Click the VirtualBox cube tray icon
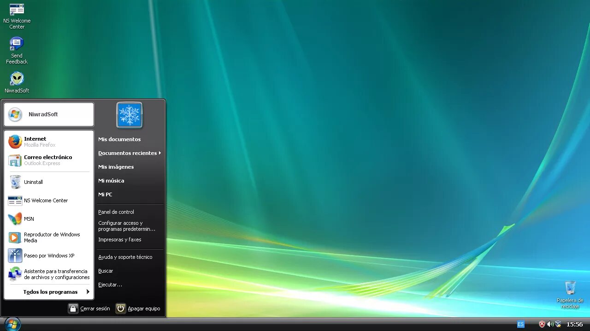This screenshot has width=590, height=331. click(558, 324)
